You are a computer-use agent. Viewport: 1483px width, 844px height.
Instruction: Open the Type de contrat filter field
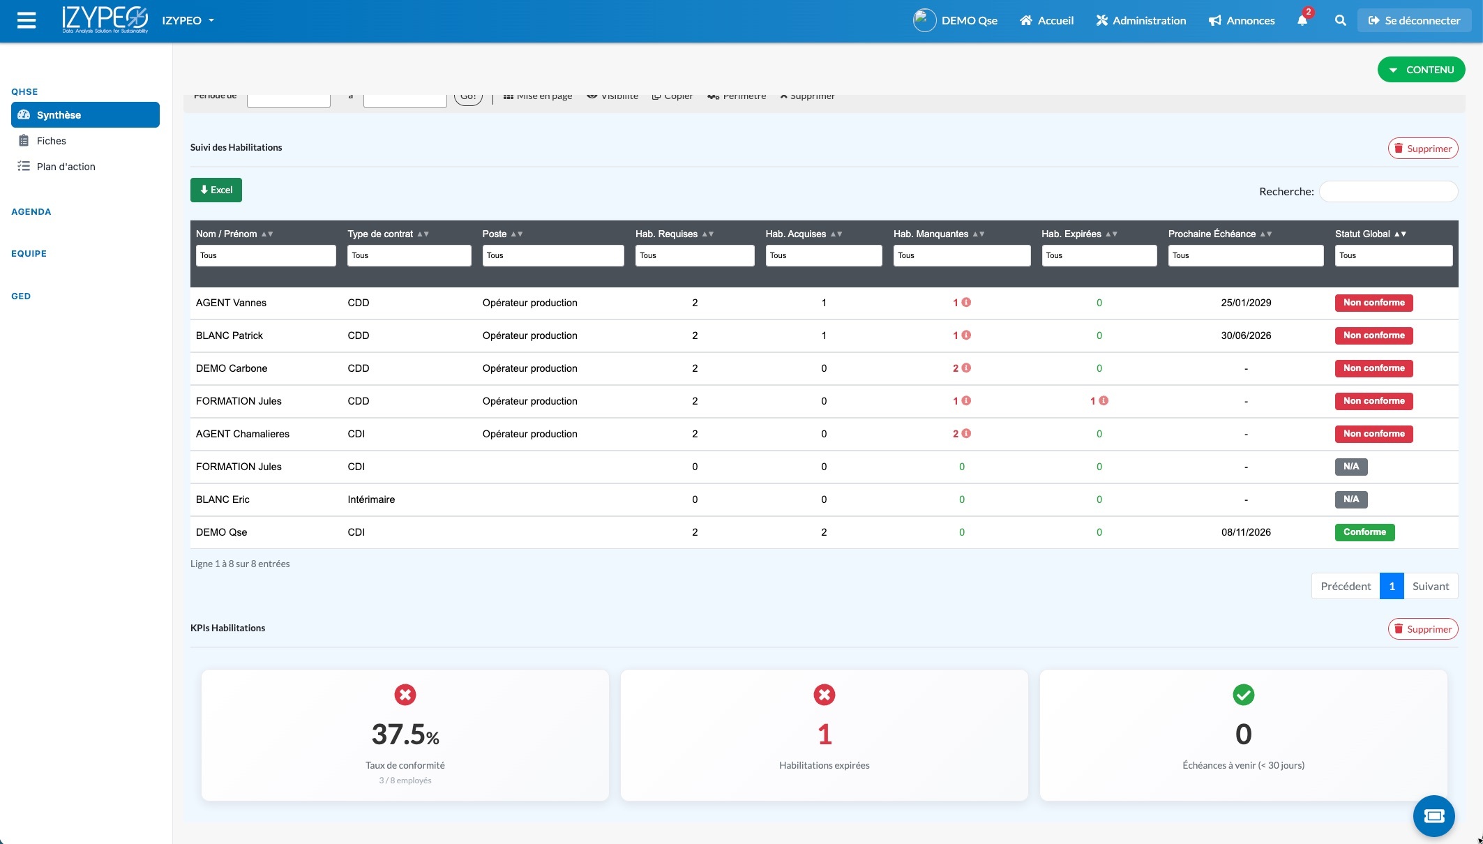click(409, 255)
